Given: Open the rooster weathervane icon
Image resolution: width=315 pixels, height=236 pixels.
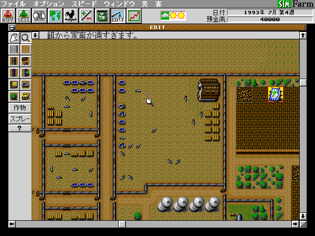Looking at the screenshot, I should (71, 16).
